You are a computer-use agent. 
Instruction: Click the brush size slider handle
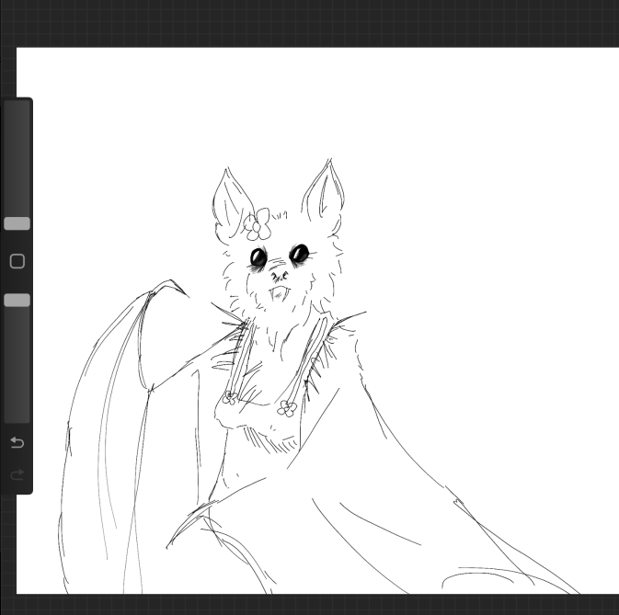(x=17, y=223)
